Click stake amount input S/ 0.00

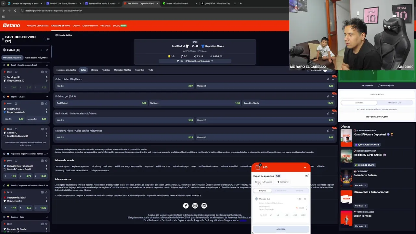pos(263,215)
